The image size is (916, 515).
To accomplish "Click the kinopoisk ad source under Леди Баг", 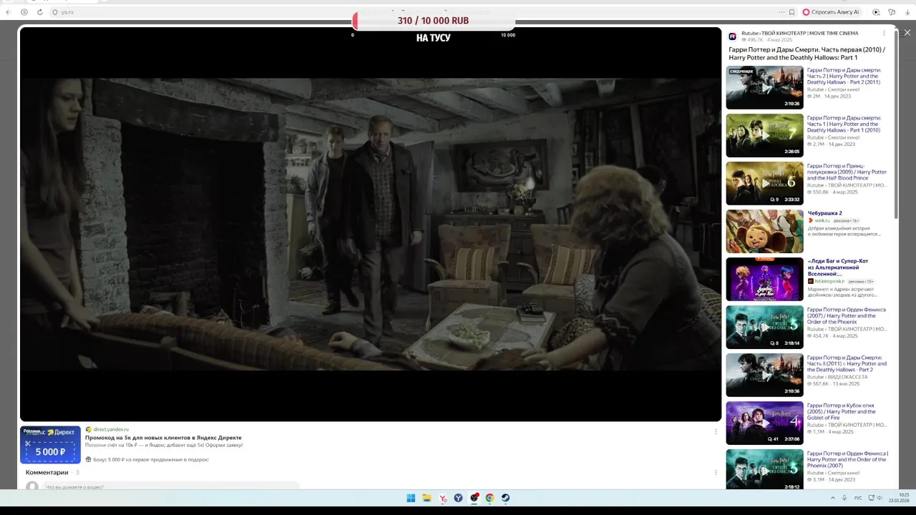I will 828,281.
